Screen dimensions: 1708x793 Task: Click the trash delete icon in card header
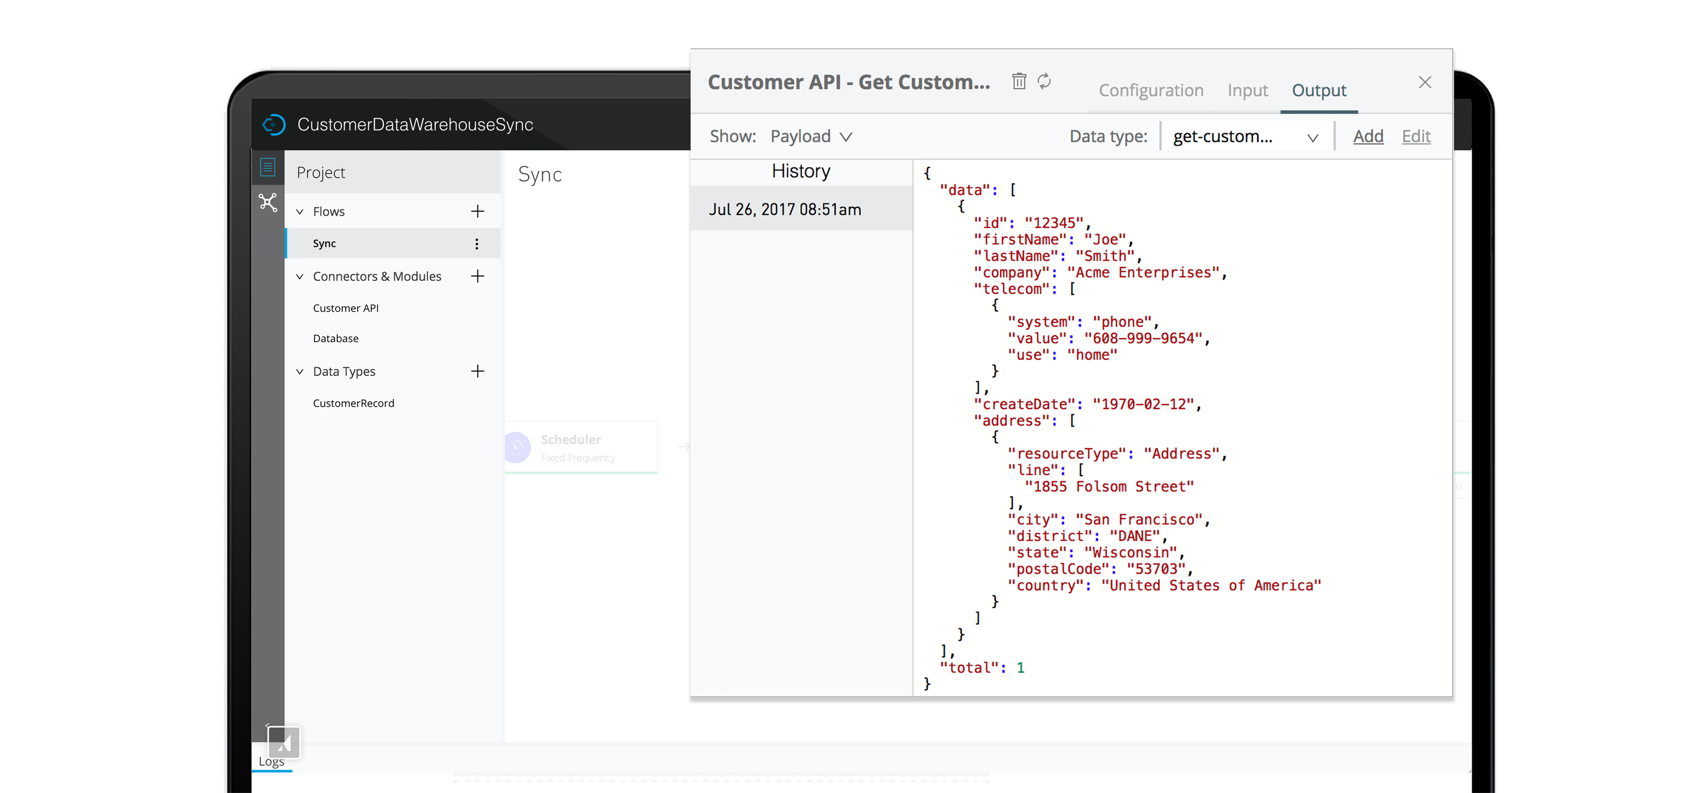pos(1019,81)
